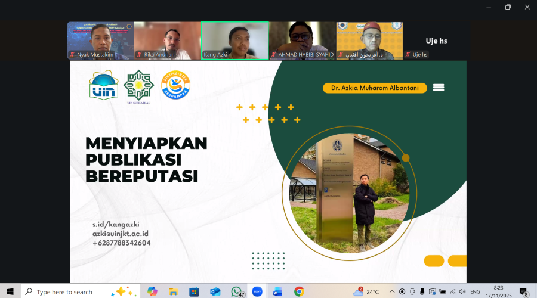Open the notification center icon

click(523, 292)
